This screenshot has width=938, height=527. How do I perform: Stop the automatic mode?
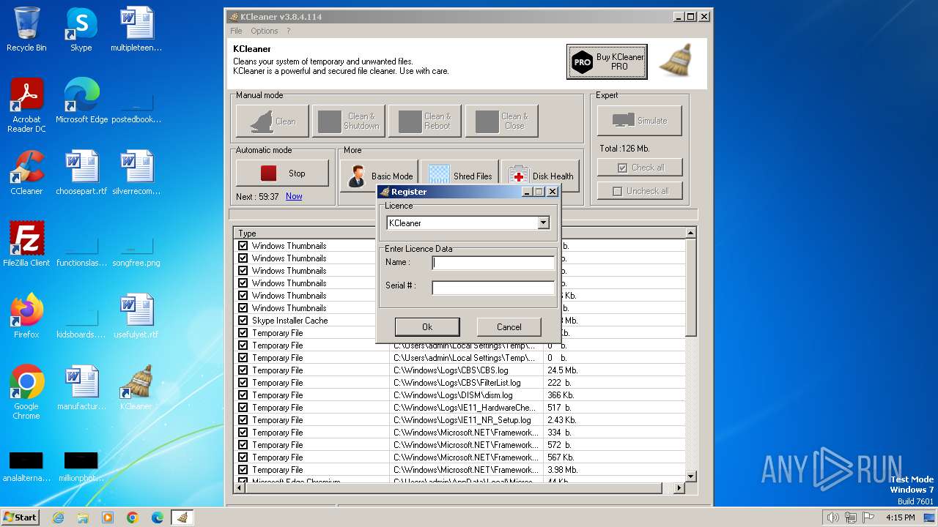[x=282, y=173]
